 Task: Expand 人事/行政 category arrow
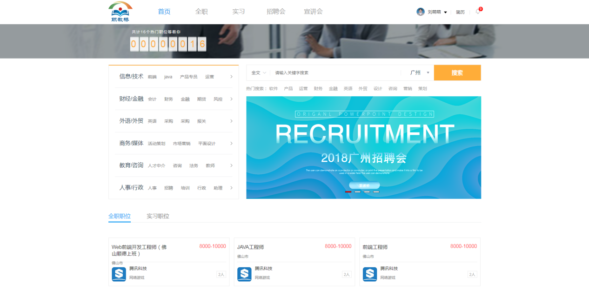coord(231,188)
